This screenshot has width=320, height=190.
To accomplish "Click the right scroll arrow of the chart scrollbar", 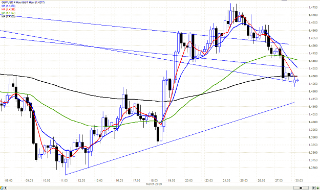I will pyautogui.click(x=314, y=188).
